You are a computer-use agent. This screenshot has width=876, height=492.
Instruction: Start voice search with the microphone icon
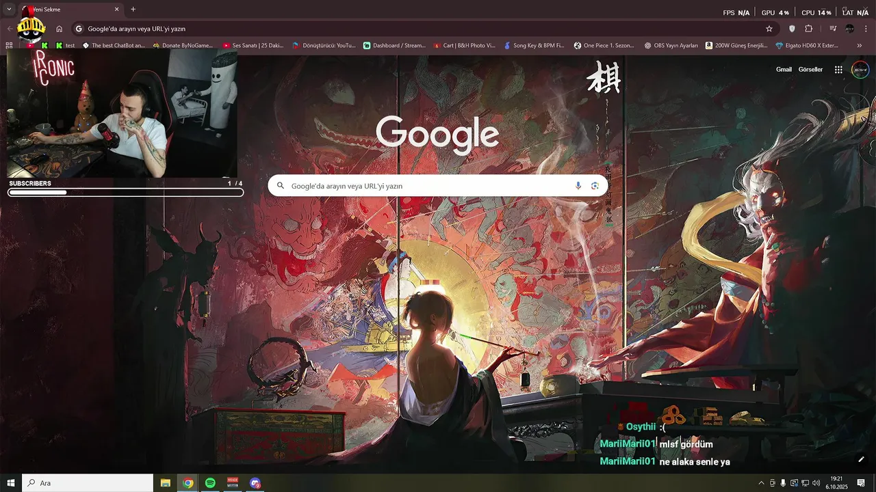pos(578,186)
